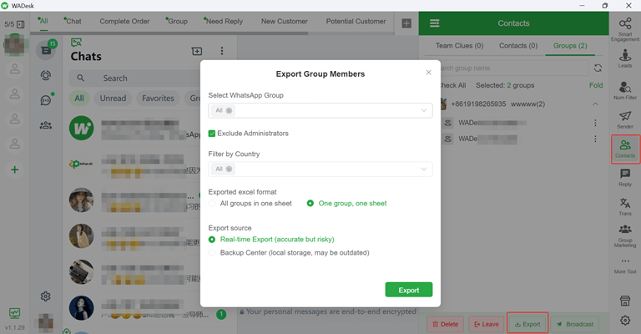Remove the All tag in WhatsApp Group field
Image resolution: width=641 pixels, height=334 pixels.
point(229,110)
